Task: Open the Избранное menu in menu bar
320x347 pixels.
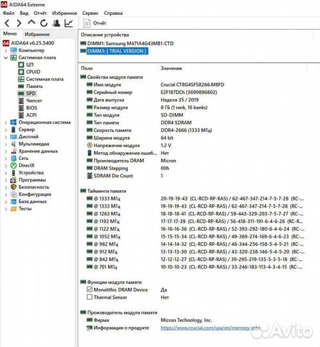Action: pyautogui.click(x=65, y=13)
